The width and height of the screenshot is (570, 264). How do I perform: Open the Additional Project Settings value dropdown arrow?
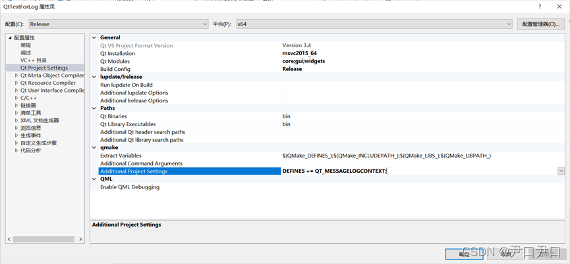click(x=561, y=171)
